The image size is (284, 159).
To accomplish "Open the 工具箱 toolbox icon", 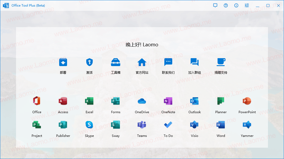I will pos(115,62).
